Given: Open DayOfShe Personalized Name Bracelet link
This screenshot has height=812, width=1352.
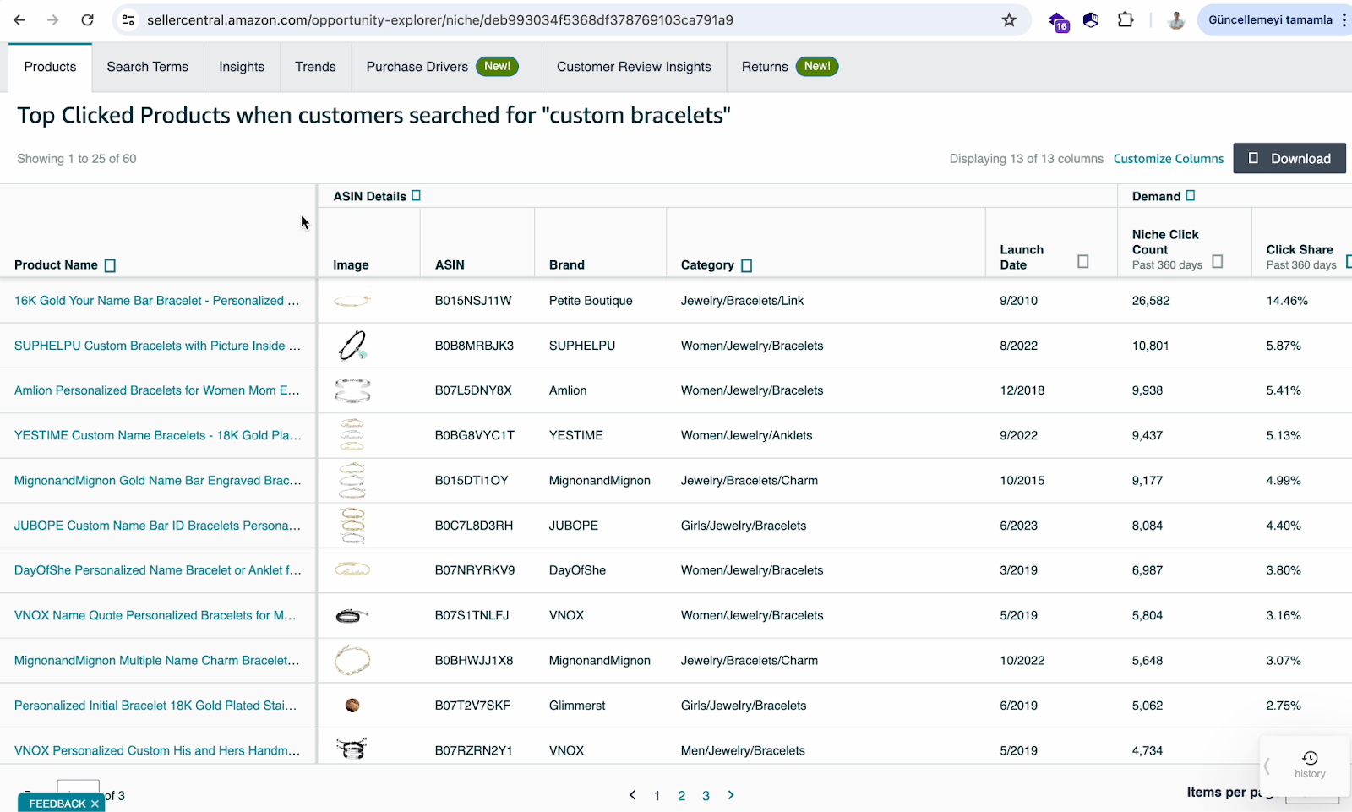Looking at the screenshot, I should pyautogui.click(x=158, y=570).
